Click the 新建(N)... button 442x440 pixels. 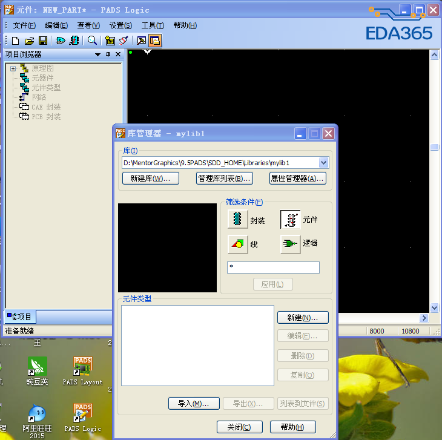pos(303,318)
